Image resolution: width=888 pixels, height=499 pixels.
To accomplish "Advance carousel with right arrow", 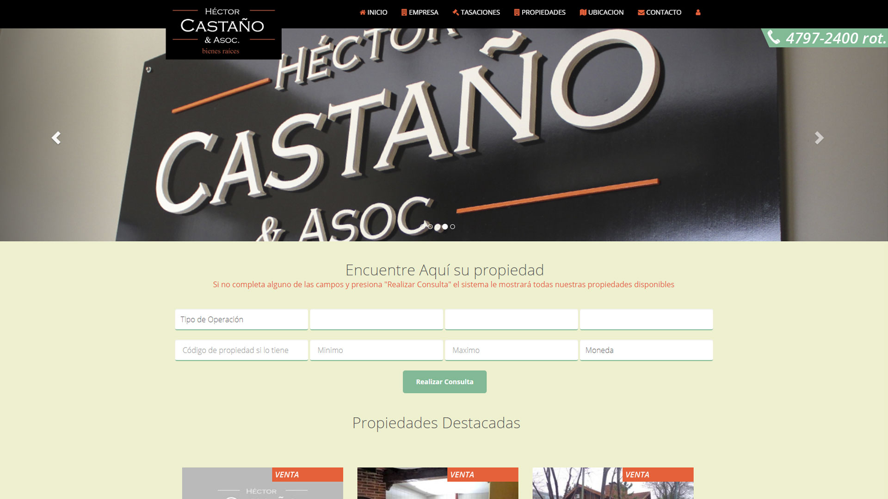I will 819,138.
